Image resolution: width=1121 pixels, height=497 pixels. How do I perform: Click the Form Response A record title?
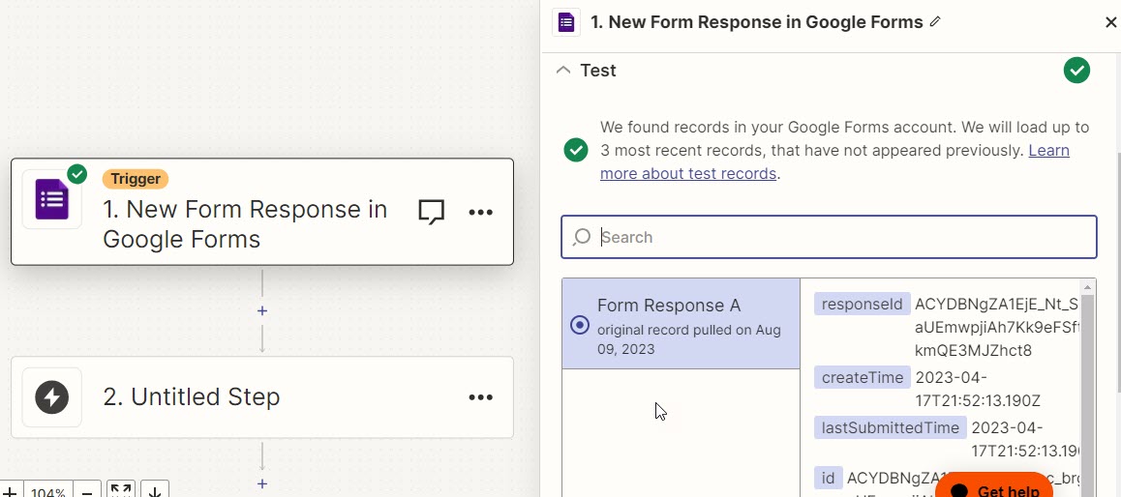click(x=669, y=306)
